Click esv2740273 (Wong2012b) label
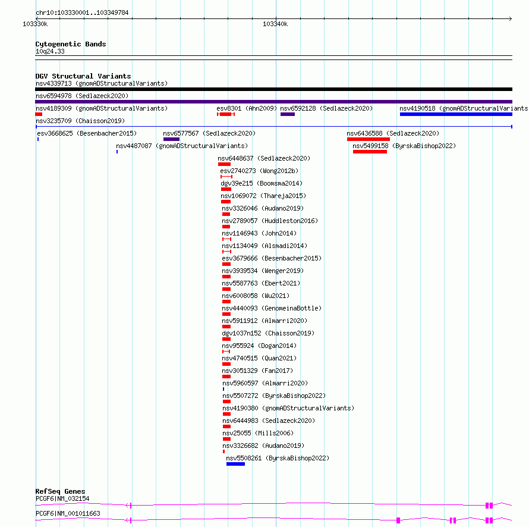Image resolution: width=529 pixels, height=527 pixels. click(259, 171)
